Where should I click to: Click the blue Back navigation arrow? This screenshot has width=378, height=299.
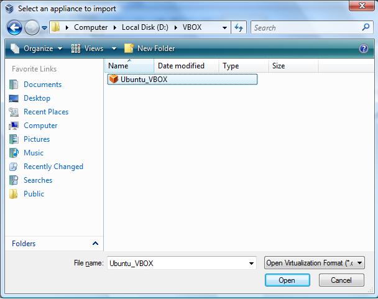point(14,28)
